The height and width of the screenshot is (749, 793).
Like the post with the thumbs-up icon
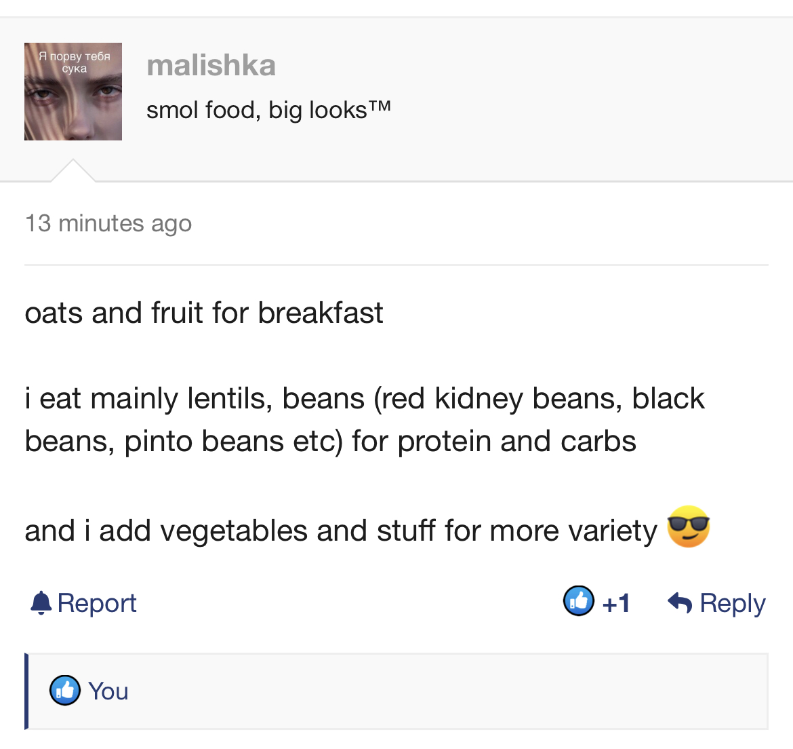point(579,600)
